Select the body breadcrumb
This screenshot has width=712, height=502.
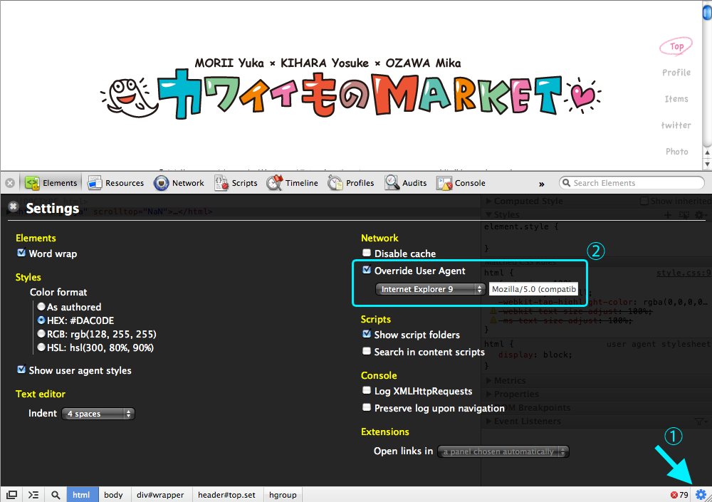click(113, 495)
